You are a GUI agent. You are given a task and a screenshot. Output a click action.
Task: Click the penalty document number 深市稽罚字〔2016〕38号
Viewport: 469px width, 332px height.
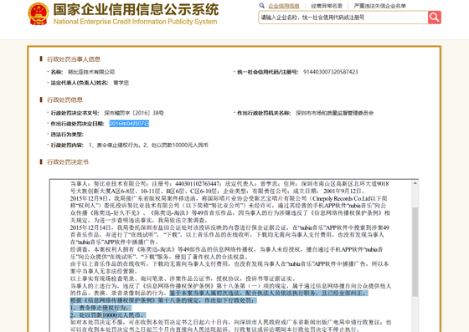(134, 113)
